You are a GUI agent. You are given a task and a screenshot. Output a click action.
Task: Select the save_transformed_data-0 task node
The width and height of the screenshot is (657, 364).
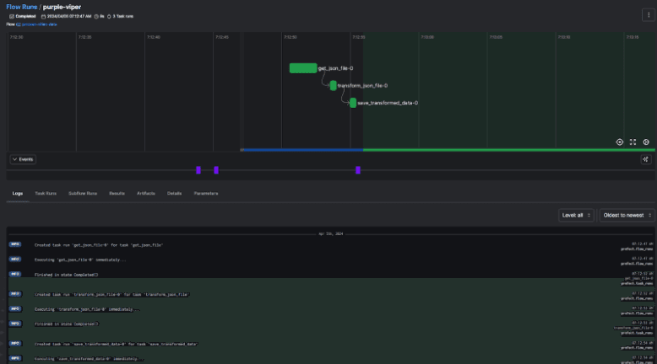pos(353,103)
